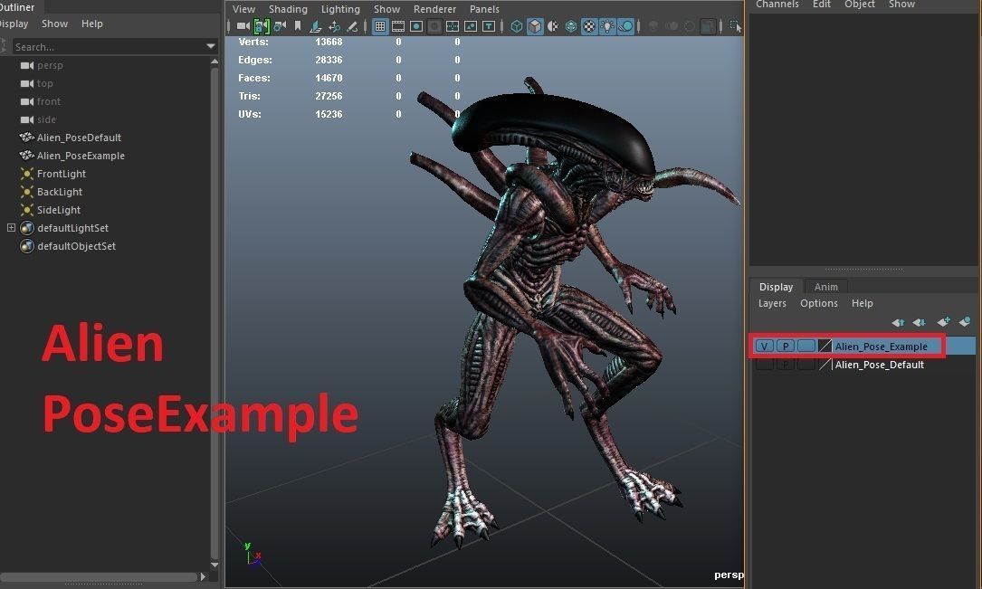Toggle V visibility of Alien_Pose_Example layer

[x=764, y=347]
